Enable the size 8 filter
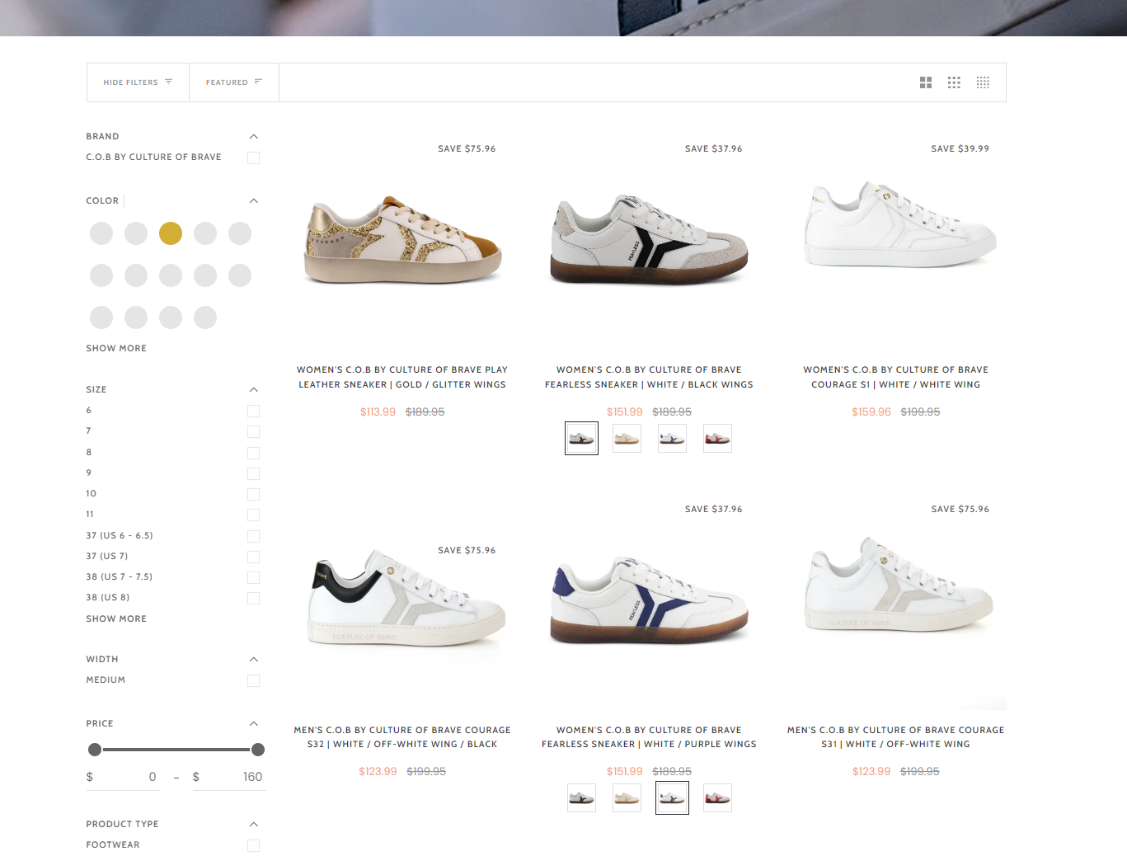The width and height of the screenshot is (1127, 856). [254, 454]
